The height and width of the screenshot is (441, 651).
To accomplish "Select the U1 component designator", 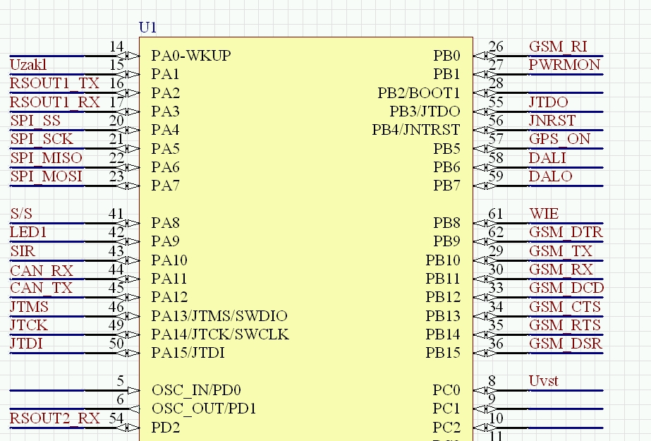I will tap(147, 28).
